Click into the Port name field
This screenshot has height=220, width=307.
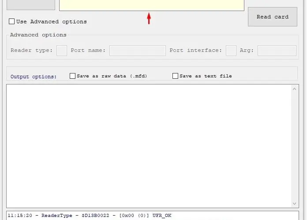click(138, 51)
